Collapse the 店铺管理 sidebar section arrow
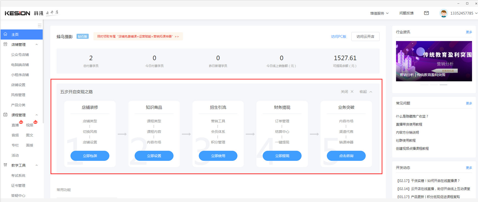478x202 pixels. pyautogui.click(x=37, y=45)
